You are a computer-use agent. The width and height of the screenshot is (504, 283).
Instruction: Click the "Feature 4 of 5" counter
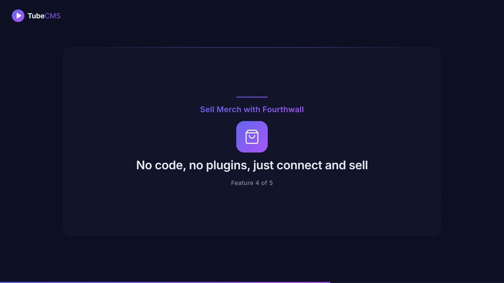coord(252,183)
